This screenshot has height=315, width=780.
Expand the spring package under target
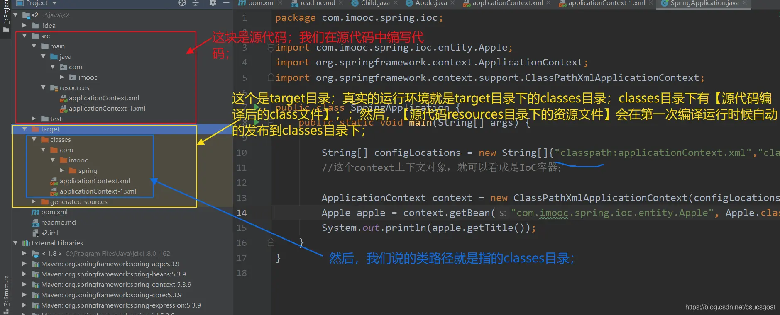point(62,170)
